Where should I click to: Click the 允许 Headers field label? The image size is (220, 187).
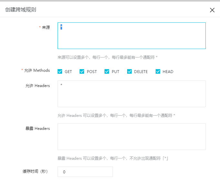point(38,86)
